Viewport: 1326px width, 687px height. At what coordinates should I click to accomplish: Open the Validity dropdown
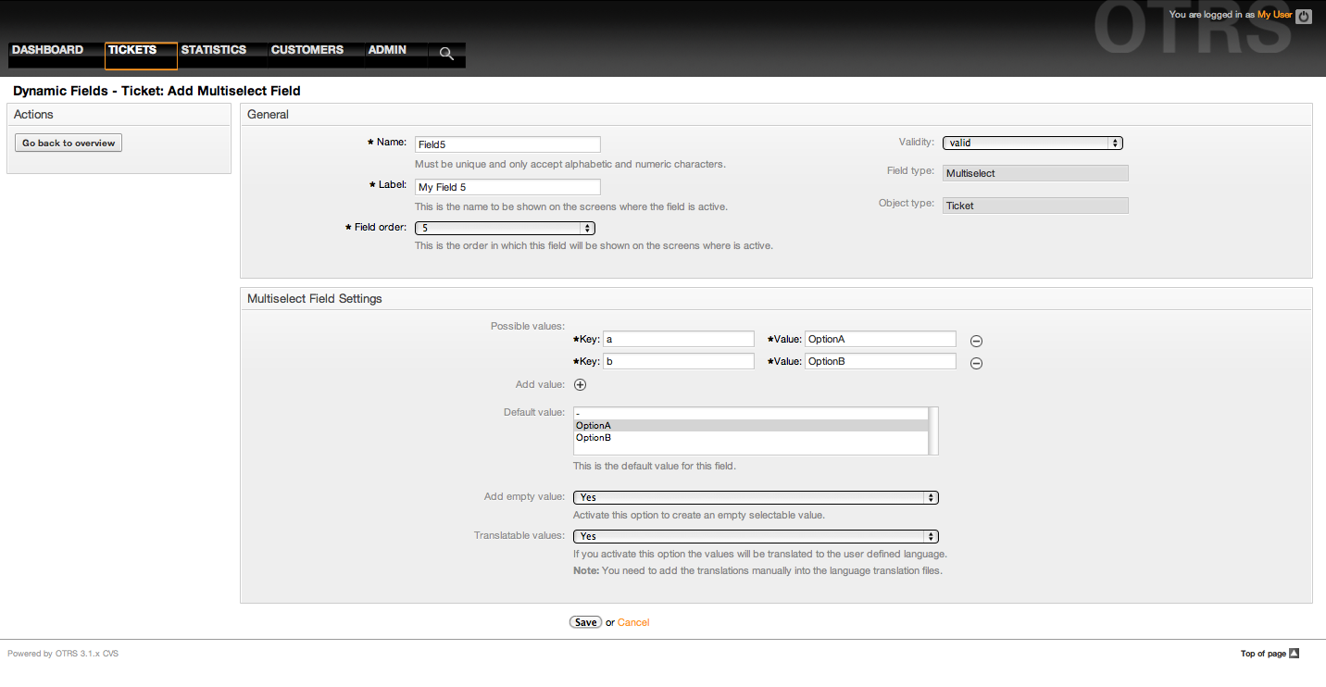[1032, 144]
